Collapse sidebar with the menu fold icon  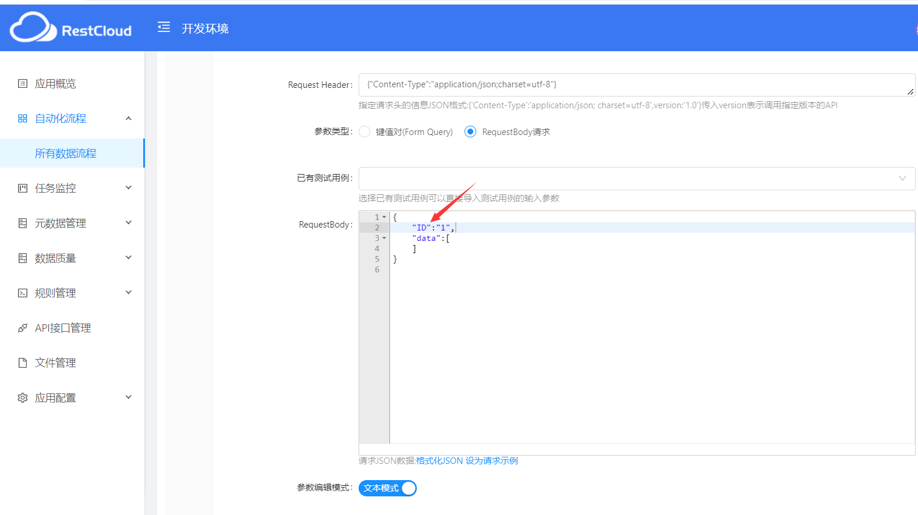click(x=164, y=27)
